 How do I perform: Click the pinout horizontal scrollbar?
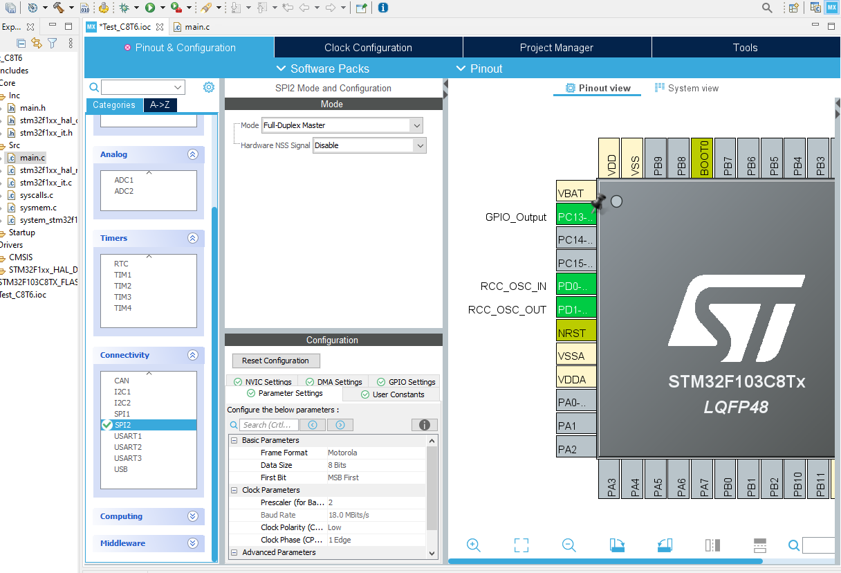tap(605, 561)
